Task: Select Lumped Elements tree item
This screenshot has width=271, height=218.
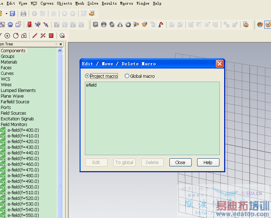Action: [x=18, y=90]
